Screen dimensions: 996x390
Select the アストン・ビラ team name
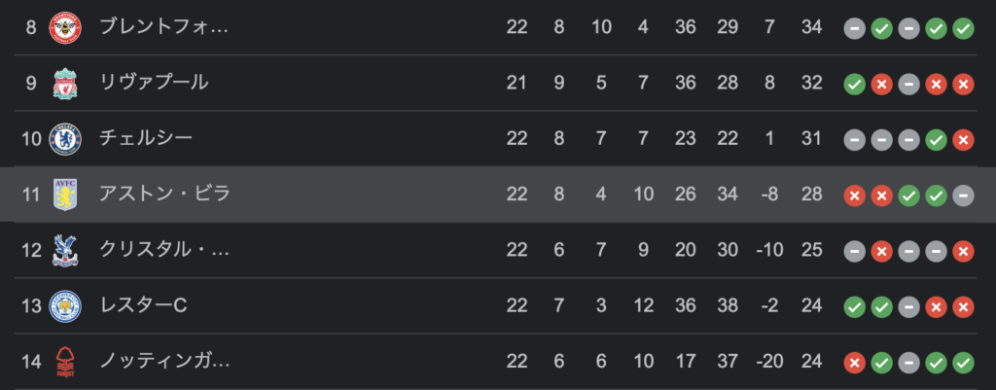[x=164, y=194]
